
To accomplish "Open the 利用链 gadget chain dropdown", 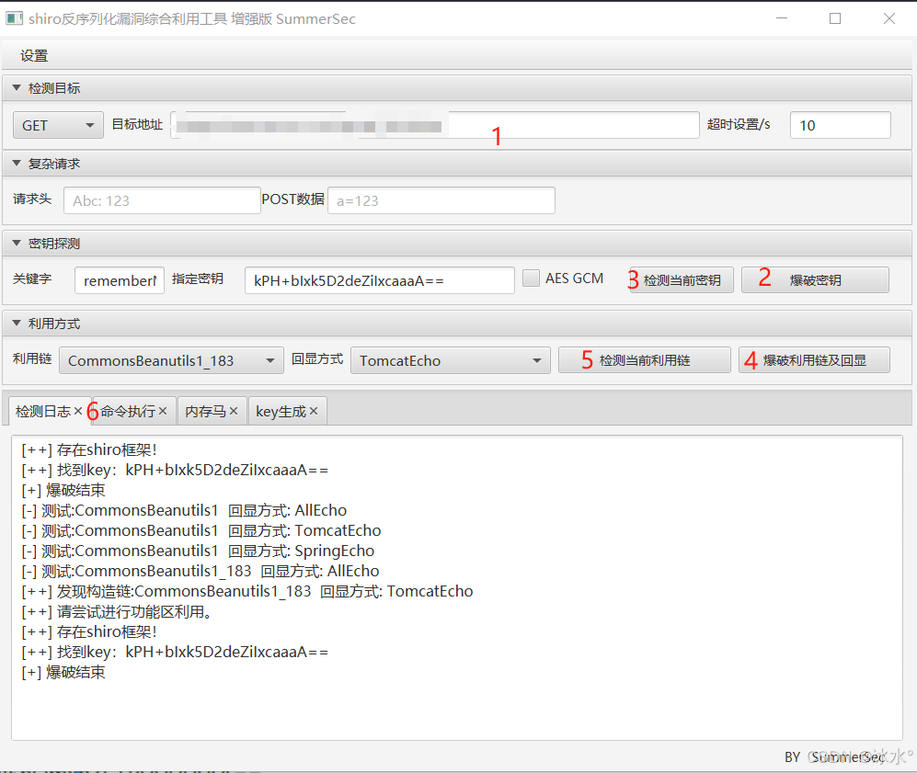I will point(271,359).
